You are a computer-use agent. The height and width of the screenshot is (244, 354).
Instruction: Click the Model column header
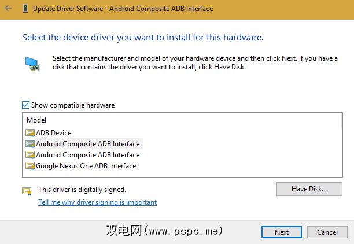[x=36, y=120]
